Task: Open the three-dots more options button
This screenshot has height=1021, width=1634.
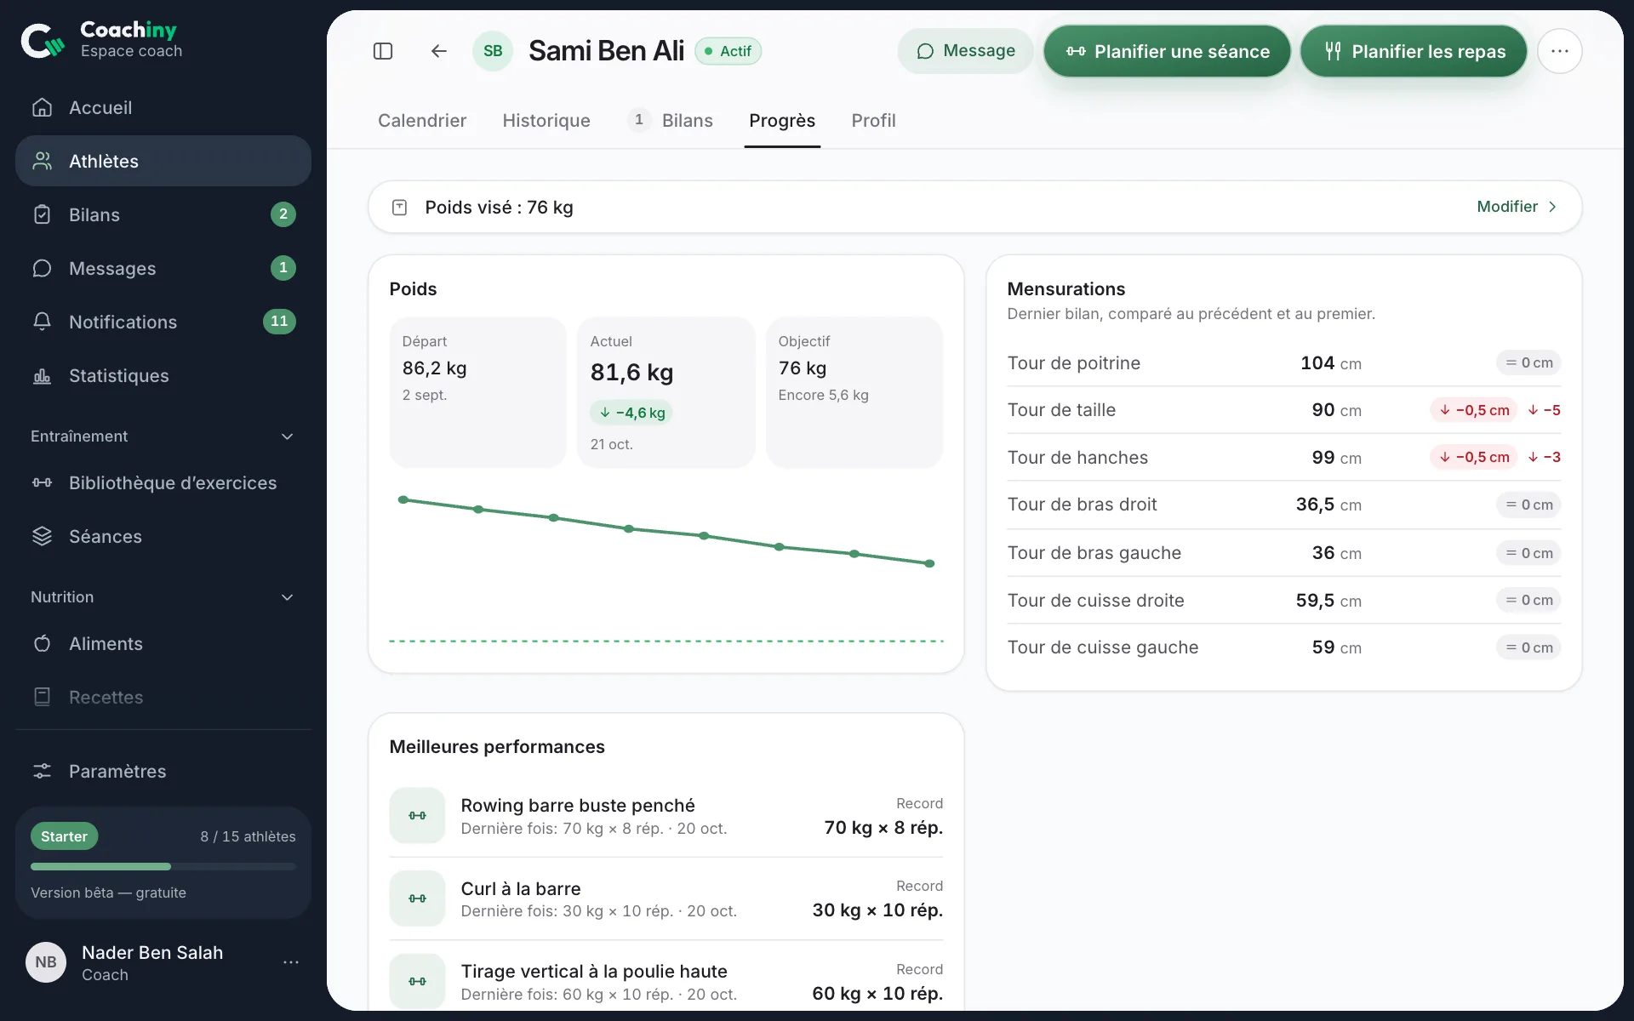Action: click(x=1559, y=51)
